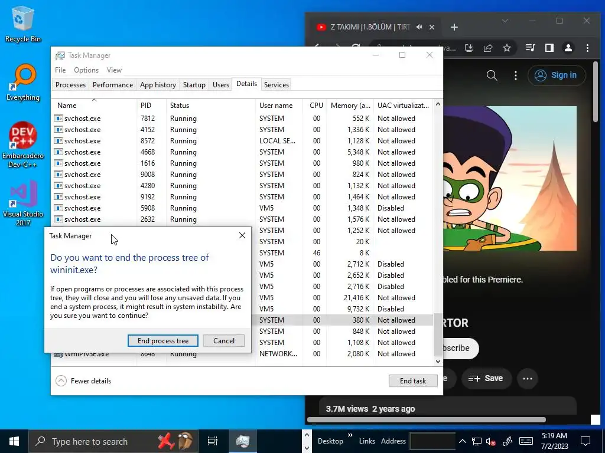Open Task View on the taskbar
The height and width of the screenshot is (453, 605).
tap(213, 441)
